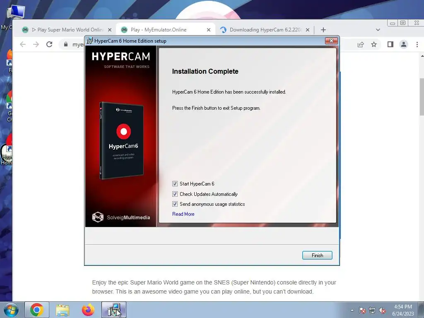This screenshot has height=318, width=424.
Task: Open Chrome profile avatar
Action: point(403,44)
